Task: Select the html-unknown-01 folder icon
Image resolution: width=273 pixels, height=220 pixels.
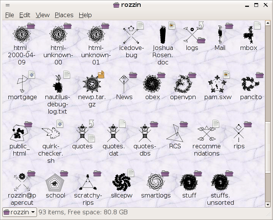Action: tap(96, 34)
